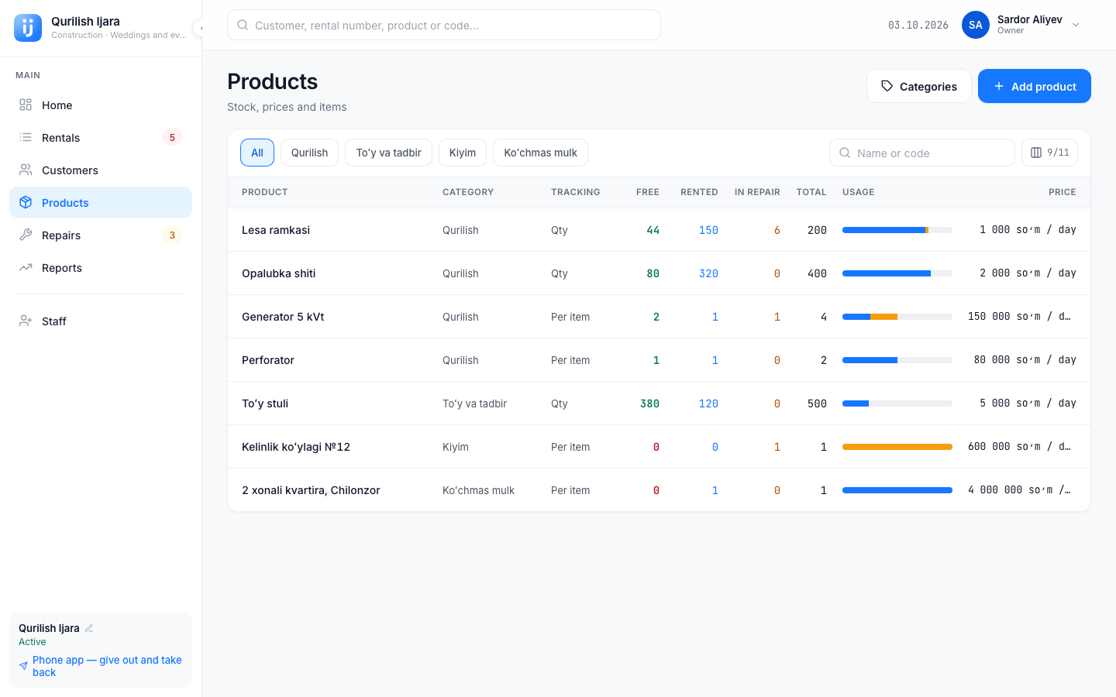Sort by the Free column header
1116x697 pixels.
[x=648, y=192]
